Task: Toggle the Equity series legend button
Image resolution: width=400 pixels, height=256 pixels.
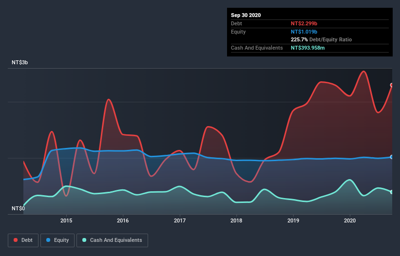Action: tap(57, 240)
